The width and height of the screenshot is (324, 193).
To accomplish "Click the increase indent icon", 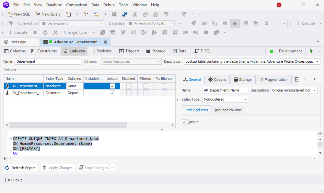I will coord(256,23).
